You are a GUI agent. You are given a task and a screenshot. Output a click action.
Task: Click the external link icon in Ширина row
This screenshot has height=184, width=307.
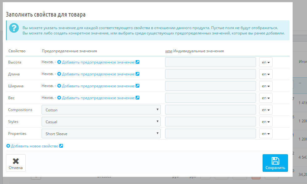(x=138, y=86)
